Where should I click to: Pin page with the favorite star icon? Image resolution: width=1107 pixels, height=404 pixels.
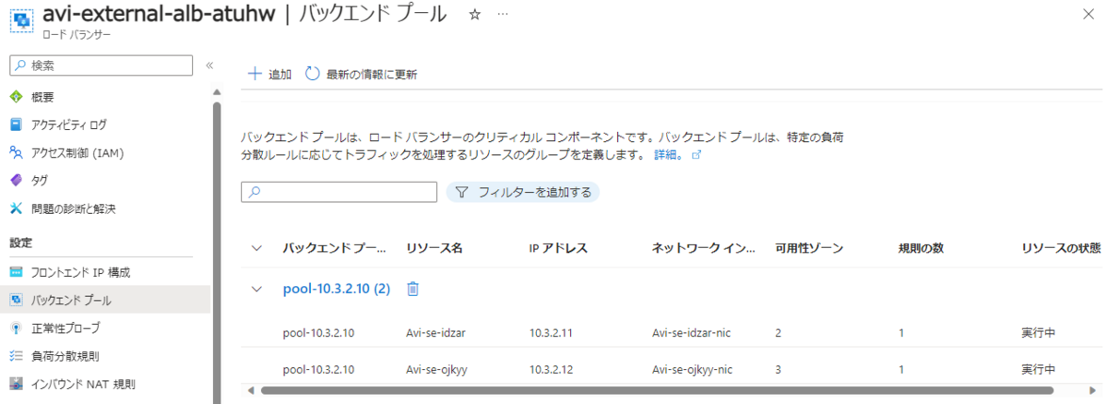(474, 14)
